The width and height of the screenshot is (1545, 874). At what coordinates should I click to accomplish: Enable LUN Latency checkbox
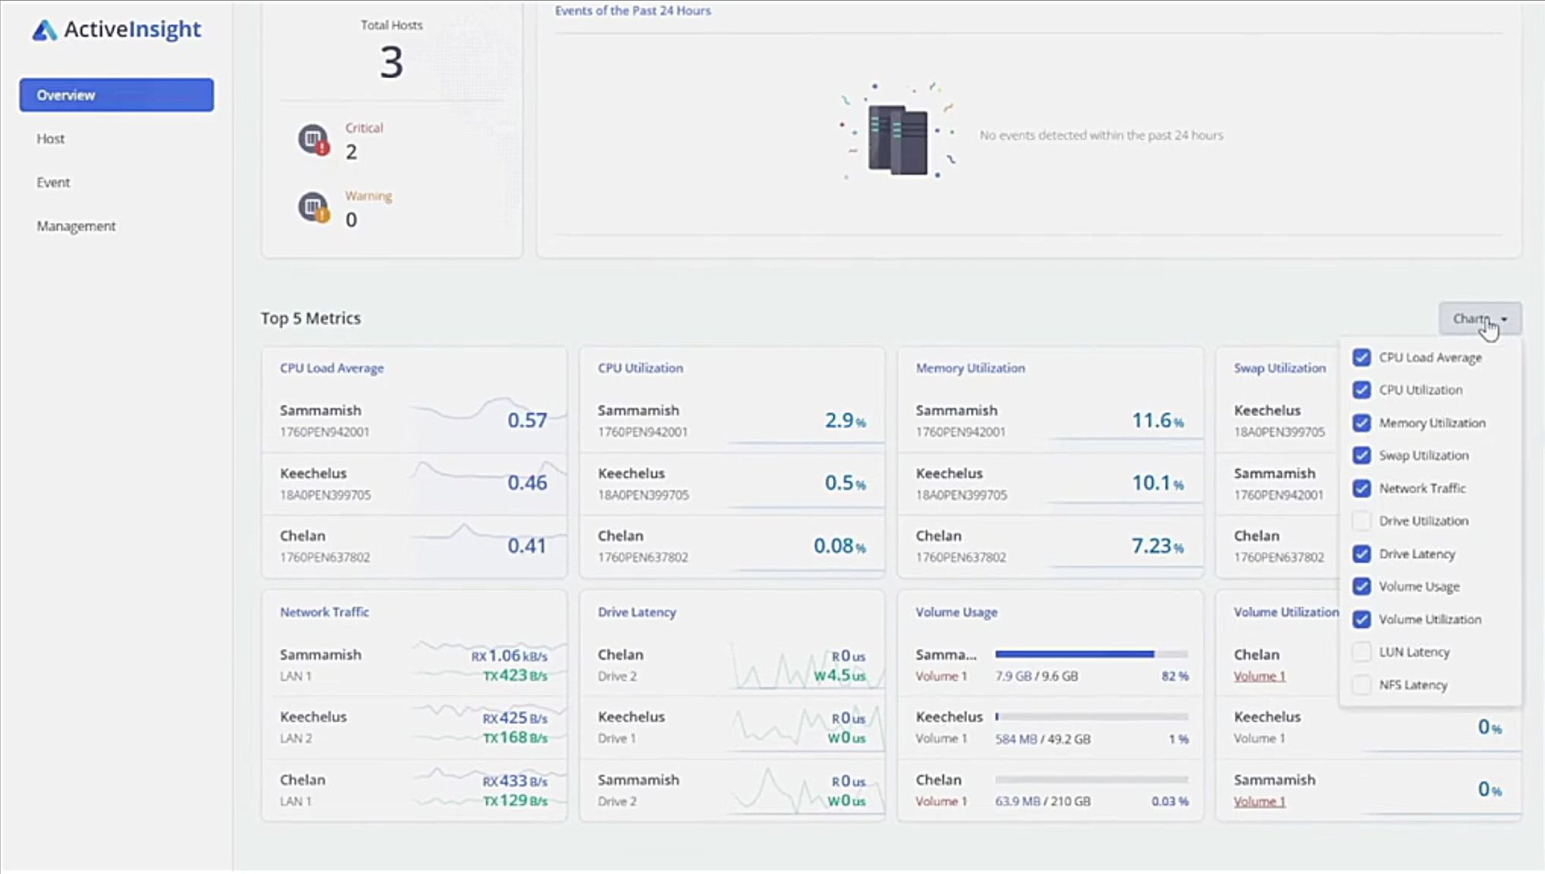[x=1362, y=652]
